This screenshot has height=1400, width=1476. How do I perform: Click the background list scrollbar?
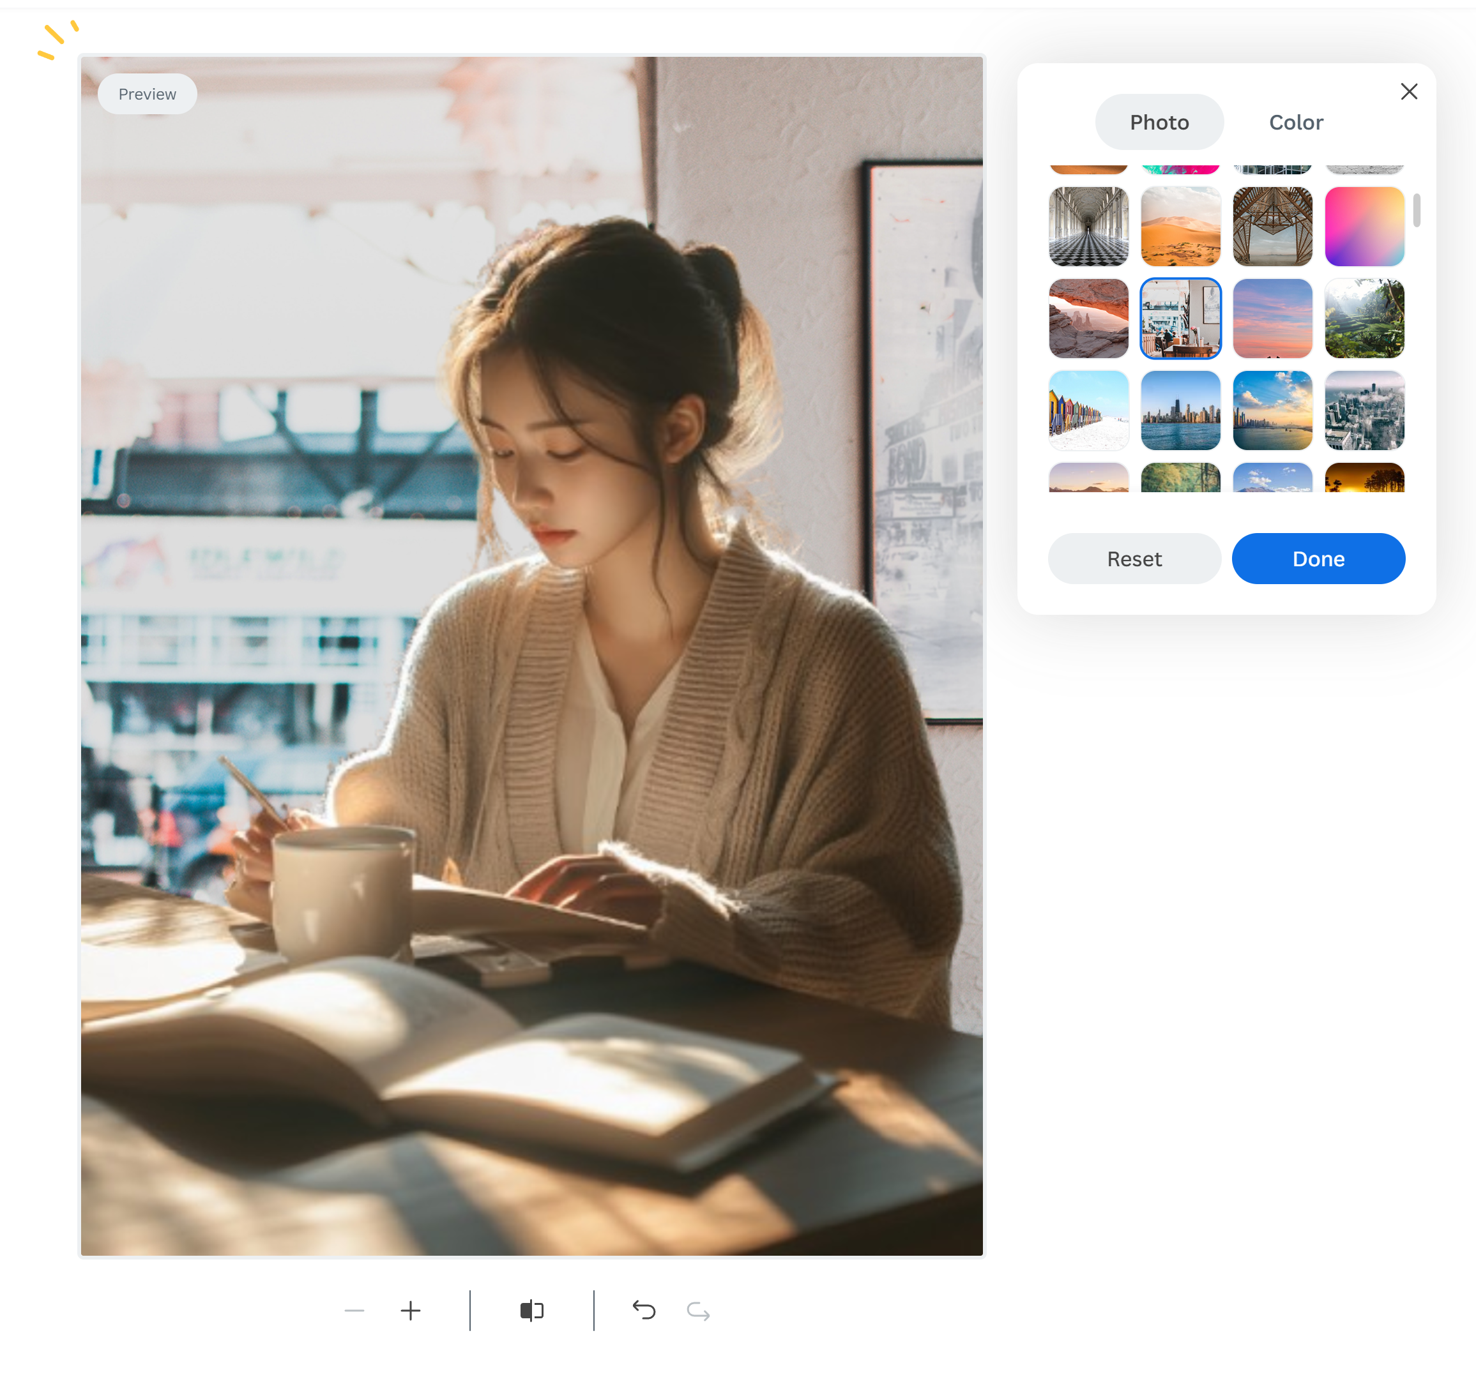coord(1416,211)
